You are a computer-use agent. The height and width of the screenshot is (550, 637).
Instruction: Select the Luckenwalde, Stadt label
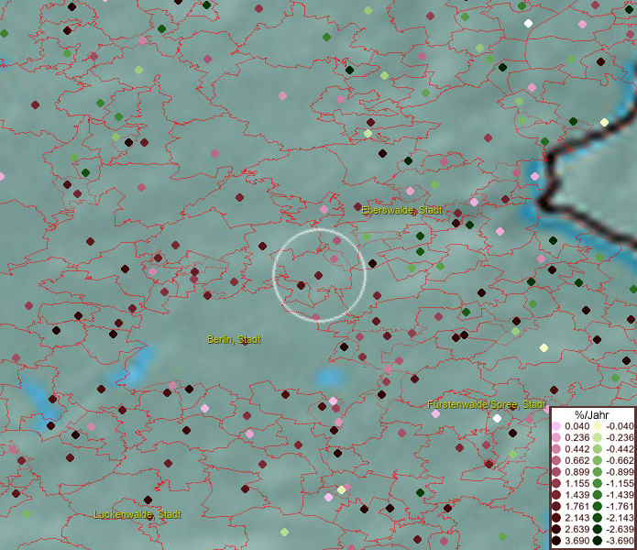(137, 515)
